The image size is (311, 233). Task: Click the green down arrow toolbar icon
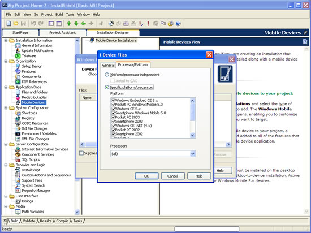pyautogui.click(x=76, y=24)
